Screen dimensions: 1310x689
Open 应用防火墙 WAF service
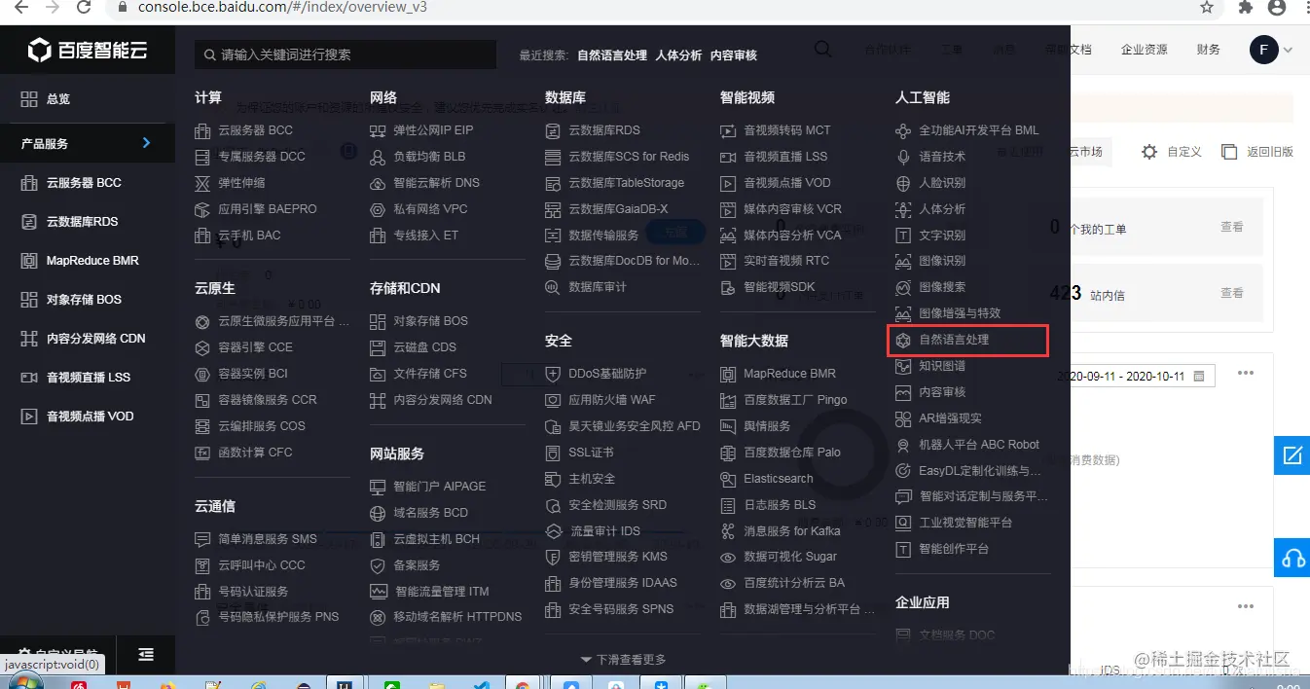(612, 400)
